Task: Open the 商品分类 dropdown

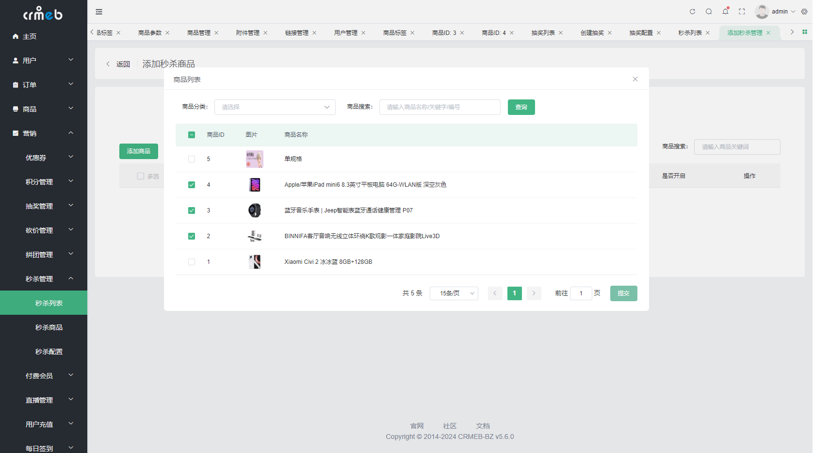Action: pyautogui.click(x=275, y=107)
